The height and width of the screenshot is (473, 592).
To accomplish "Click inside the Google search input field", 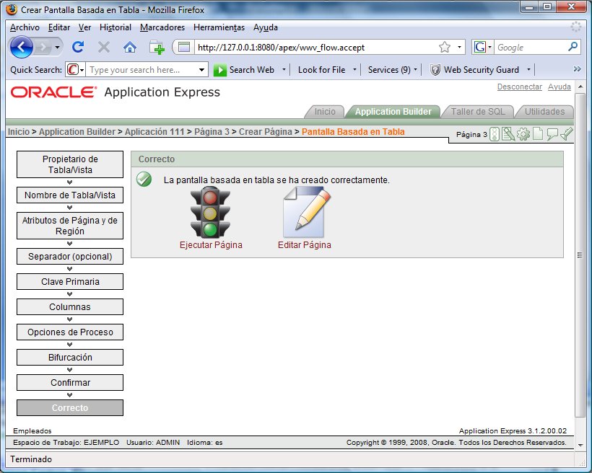I will 530,47.
